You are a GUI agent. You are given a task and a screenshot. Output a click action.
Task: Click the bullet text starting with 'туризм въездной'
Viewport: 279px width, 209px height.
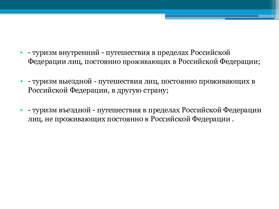coord(144,114)
